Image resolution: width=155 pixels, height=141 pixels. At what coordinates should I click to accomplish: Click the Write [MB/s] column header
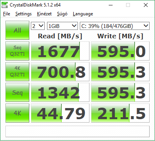point(120,36)
